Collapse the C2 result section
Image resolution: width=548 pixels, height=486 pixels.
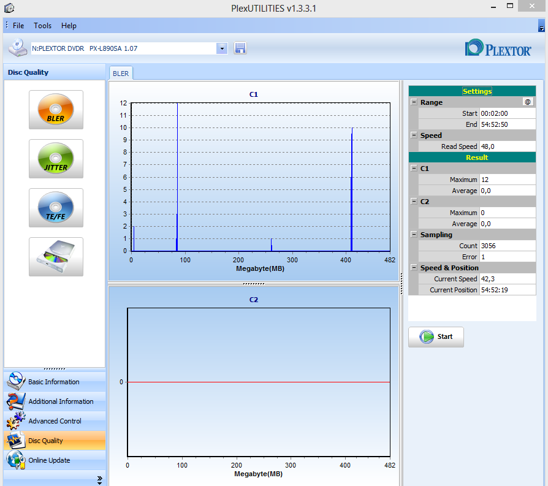point(414,201)
